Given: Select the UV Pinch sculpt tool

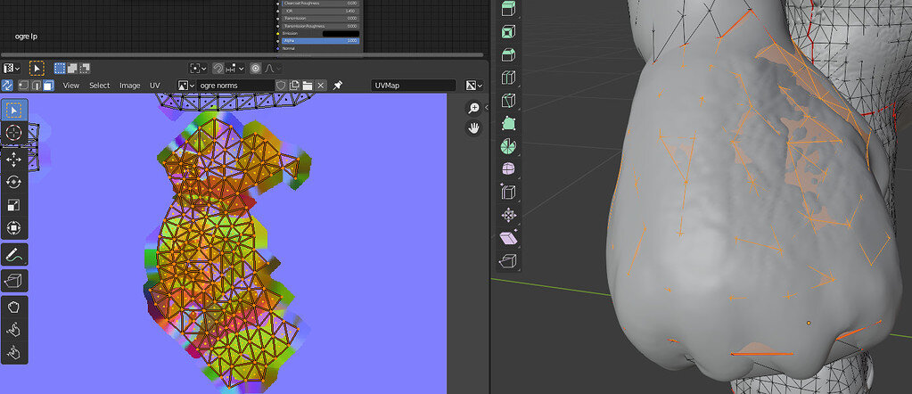Looking at the screenshot, I should [14, 353].
